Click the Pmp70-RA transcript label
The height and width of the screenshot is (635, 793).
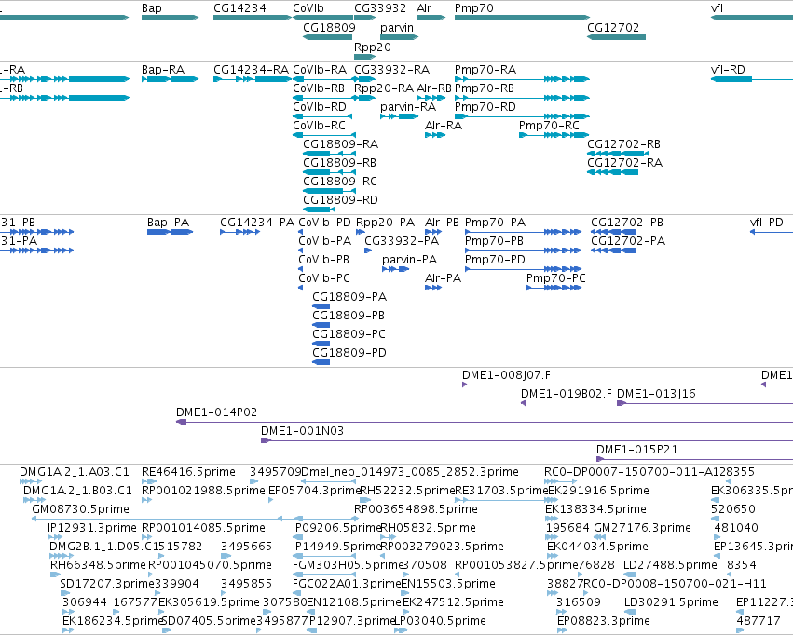pos(485,70)
